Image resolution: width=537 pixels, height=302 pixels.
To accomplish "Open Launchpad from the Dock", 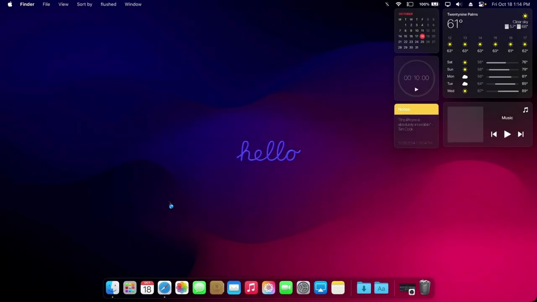I will coord(130,288).
